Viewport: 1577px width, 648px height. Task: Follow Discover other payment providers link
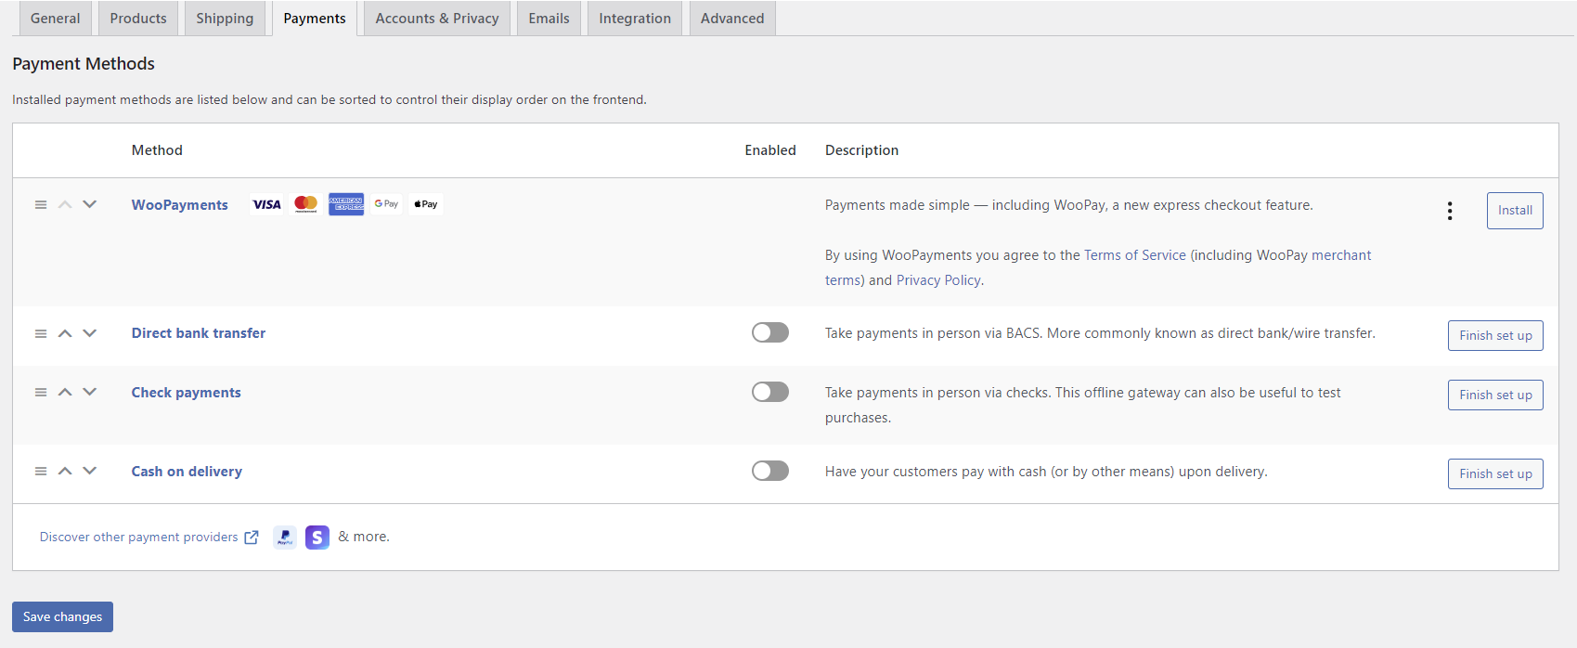point(139,538)
